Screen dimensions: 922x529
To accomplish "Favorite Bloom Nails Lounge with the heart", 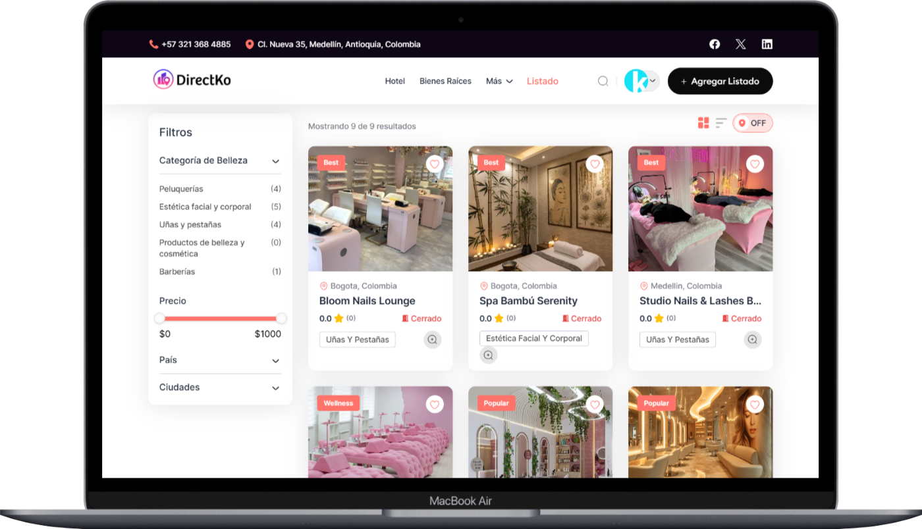I will [x=435, y=164].
